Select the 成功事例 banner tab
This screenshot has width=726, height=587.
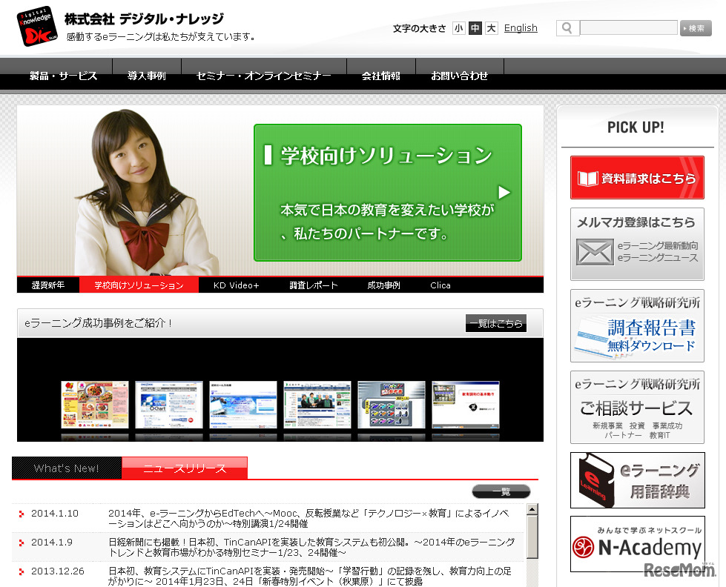(x=383, y=285)
